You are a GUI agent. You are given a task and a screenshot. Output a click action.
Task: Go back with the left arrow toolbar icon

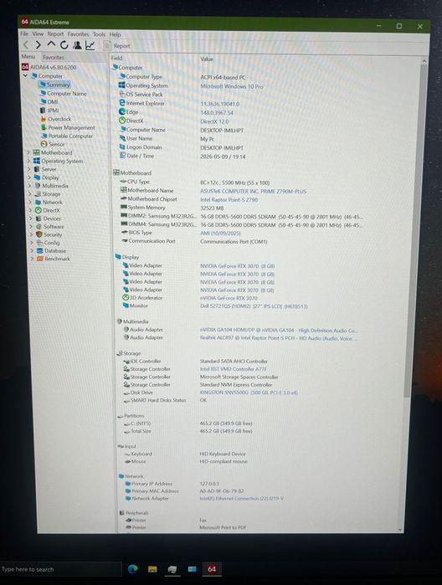click(x=26, y=45)
